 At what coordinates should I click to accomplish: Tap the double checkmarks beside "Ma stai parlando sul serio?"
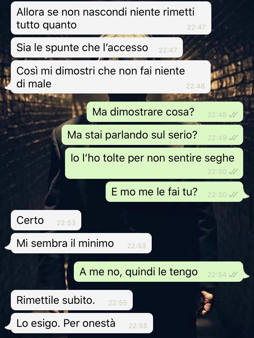tap(233, 138)
